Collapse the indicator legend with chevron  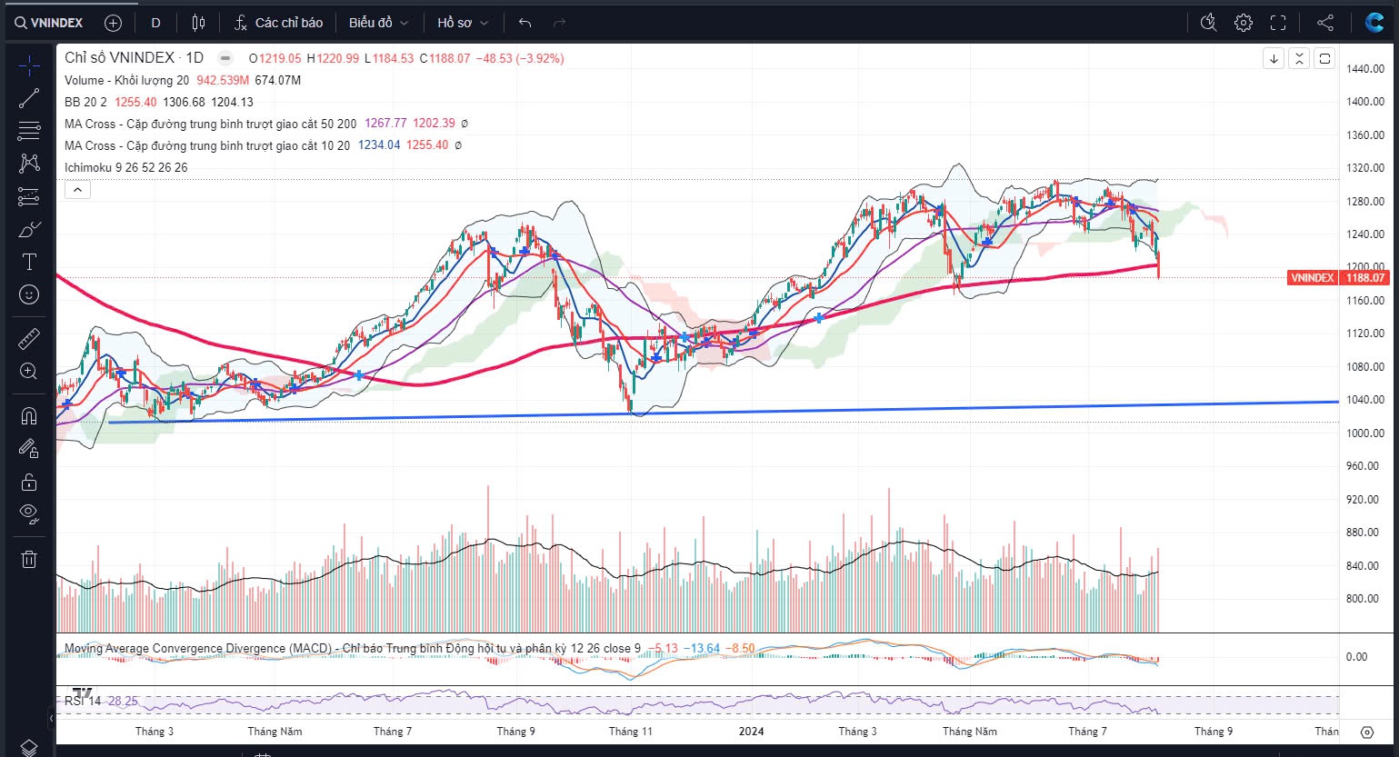click(x=77, y=190)
